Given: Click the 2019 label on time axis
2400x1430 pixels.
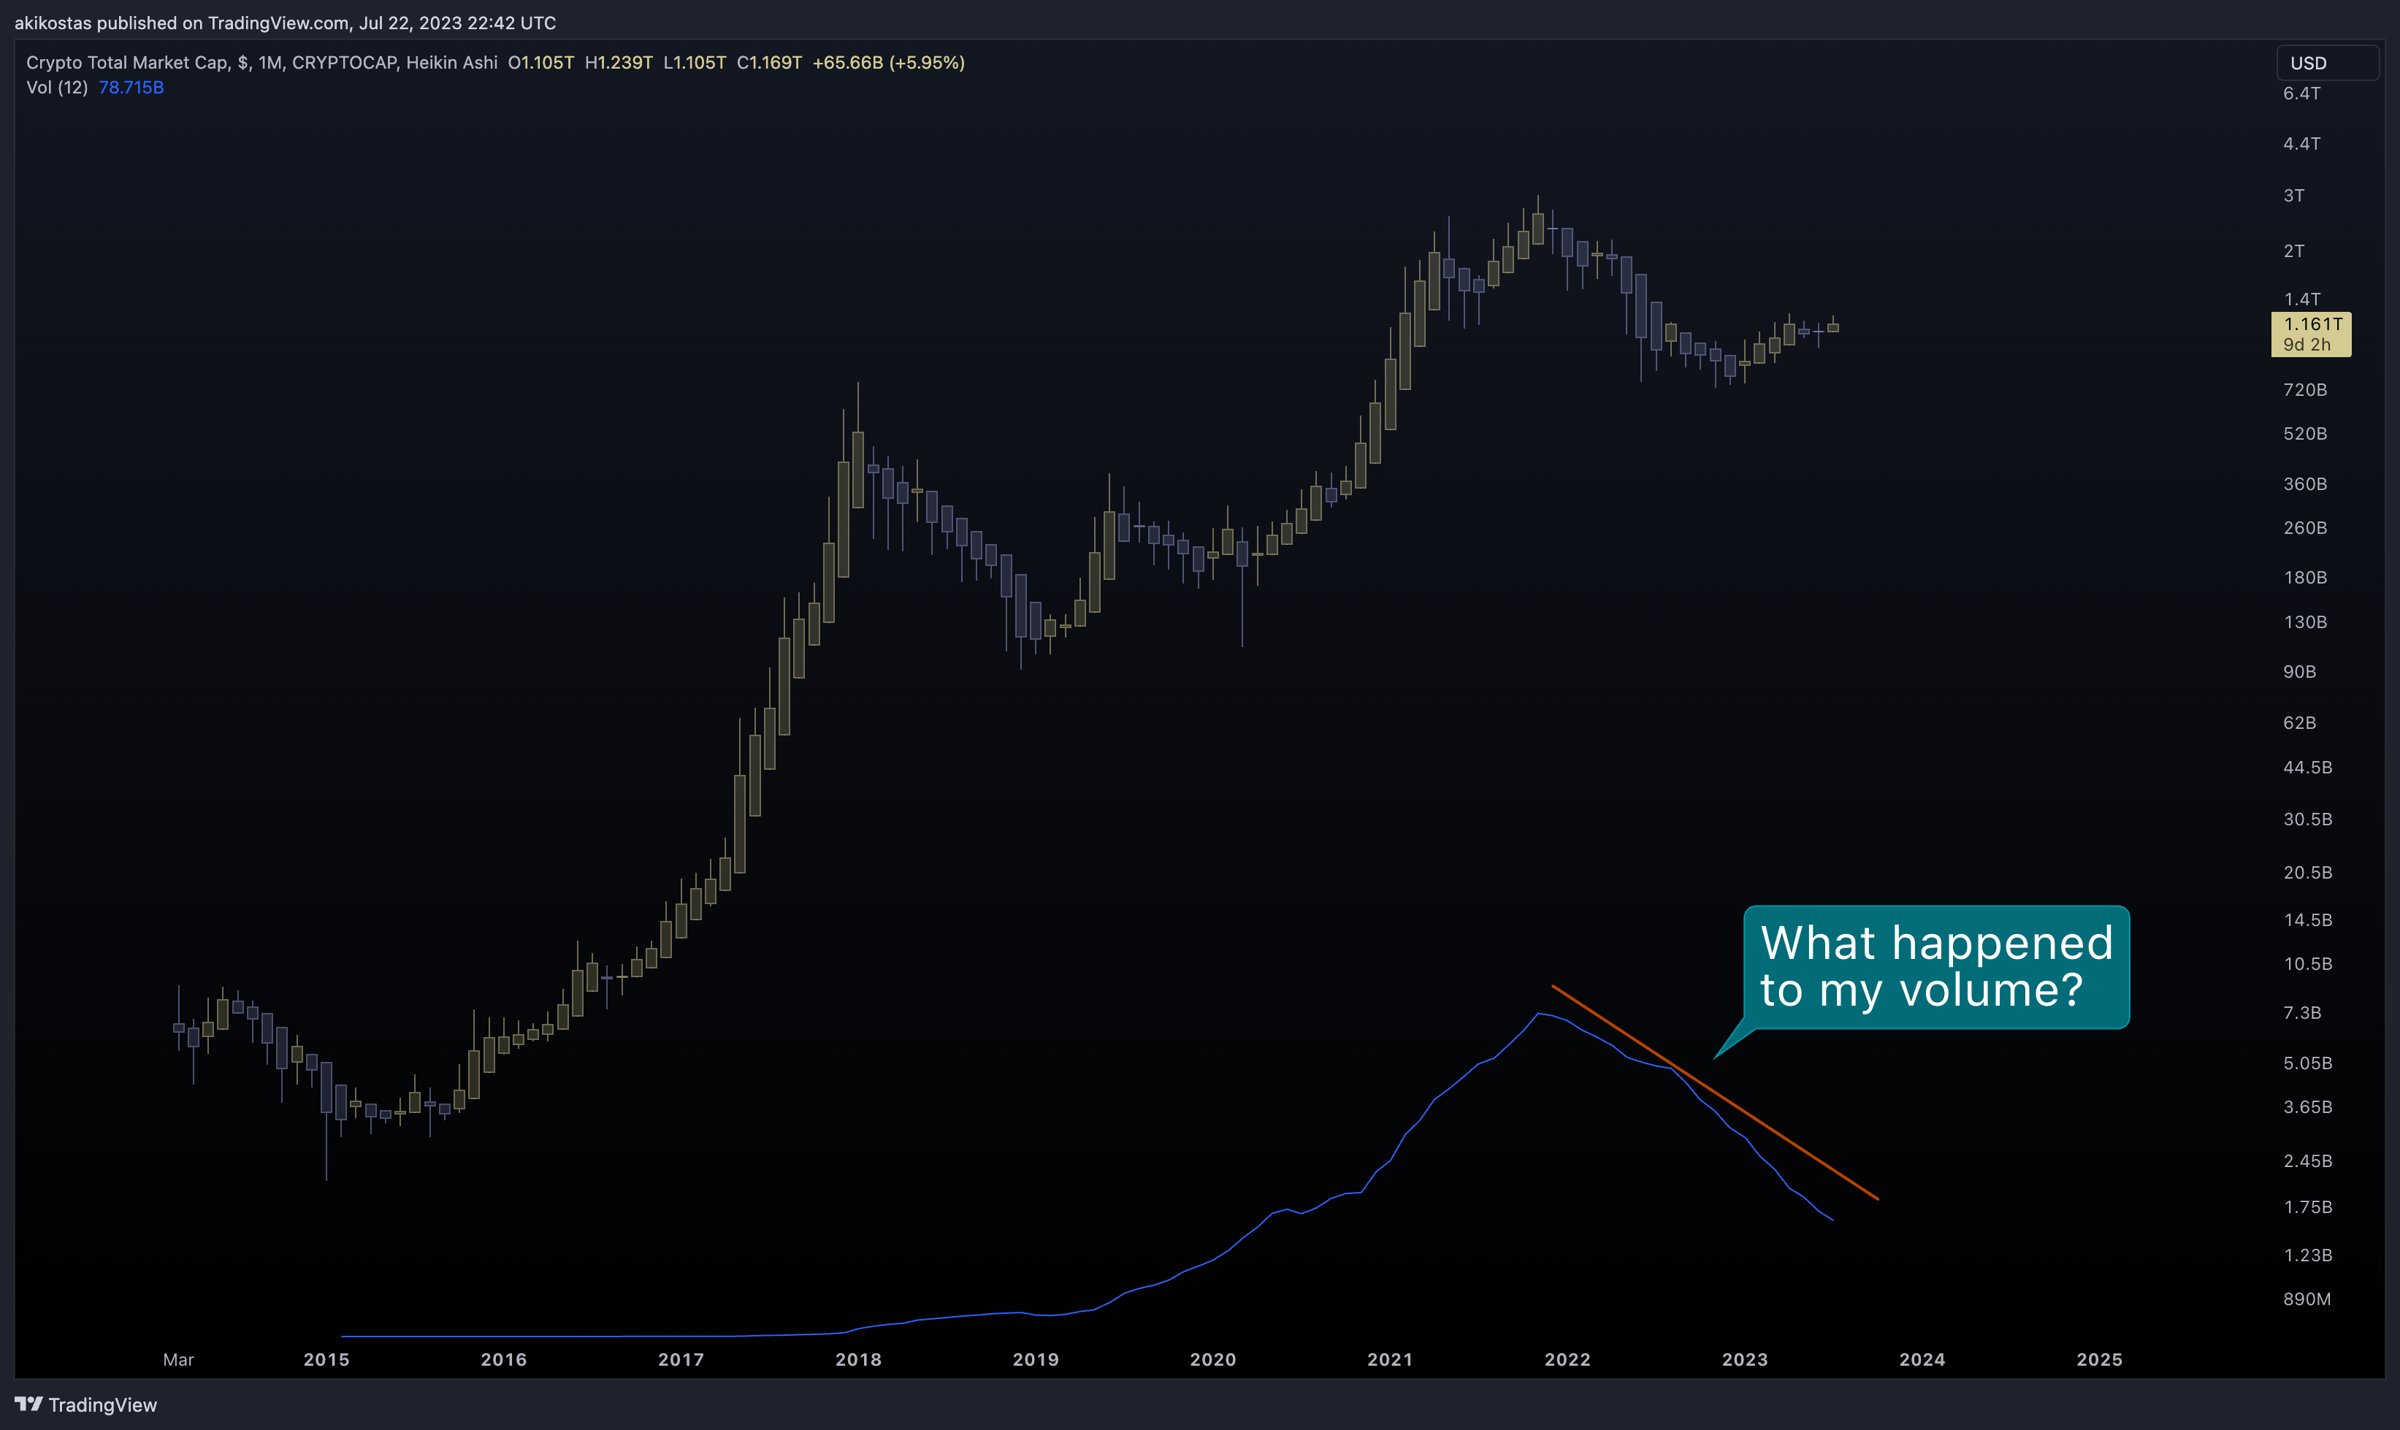Looking at the screenshot, I should click(1036, 1360).
